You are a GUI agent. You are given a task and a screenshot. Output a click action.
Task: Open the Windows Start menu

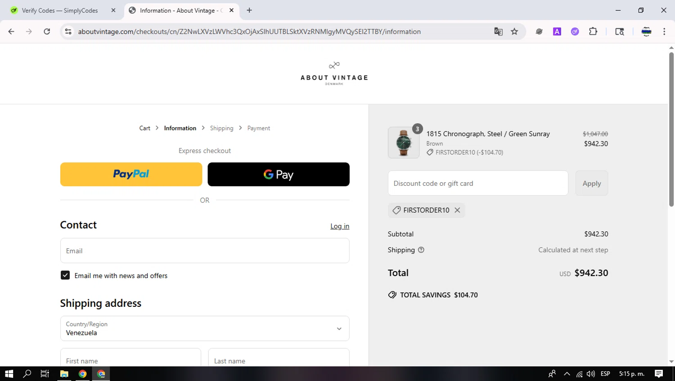(9, 374)
